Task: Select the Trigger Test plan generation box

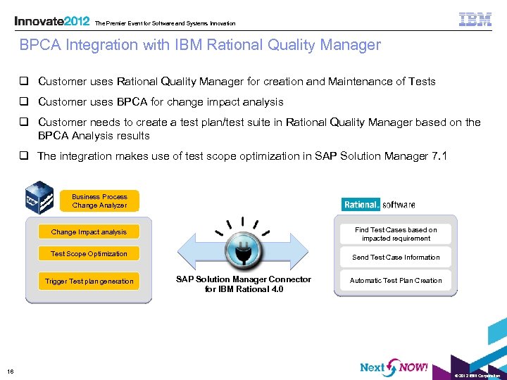Action: click(89, 281)
